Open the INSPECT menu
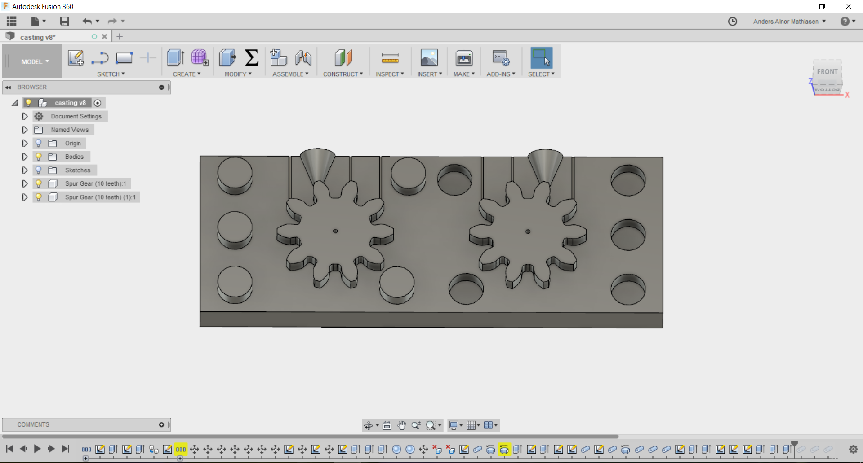Viewport: 863px width, 463px height. point(390,74)
